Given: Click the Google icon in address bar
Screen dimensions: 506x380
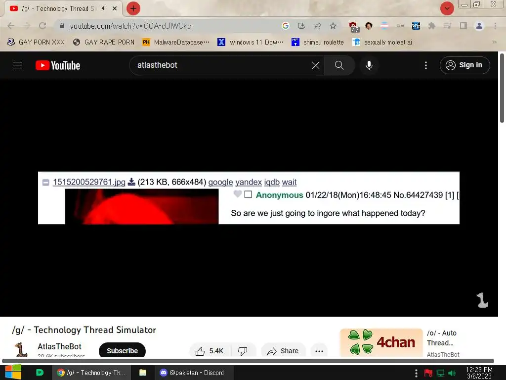Looking at the screenshot, I should tap(285, 26).
